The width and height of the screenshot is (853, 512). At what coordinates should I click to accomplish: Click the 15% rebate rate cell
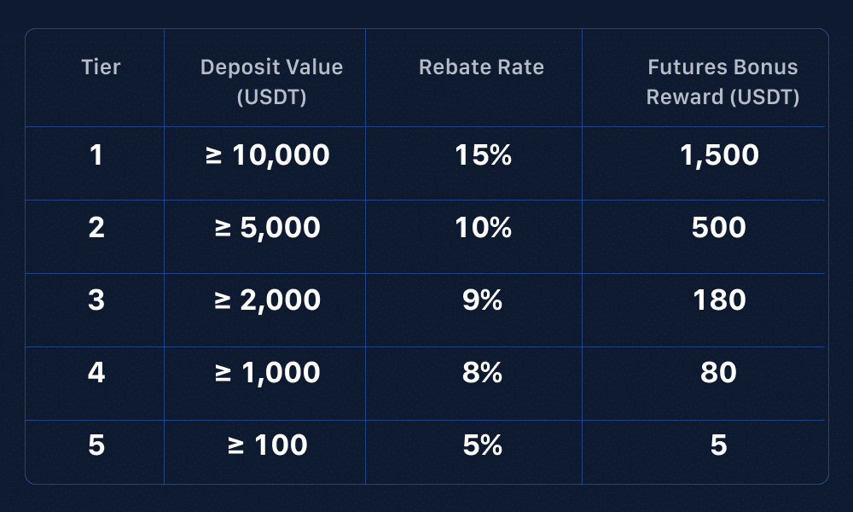483,154
